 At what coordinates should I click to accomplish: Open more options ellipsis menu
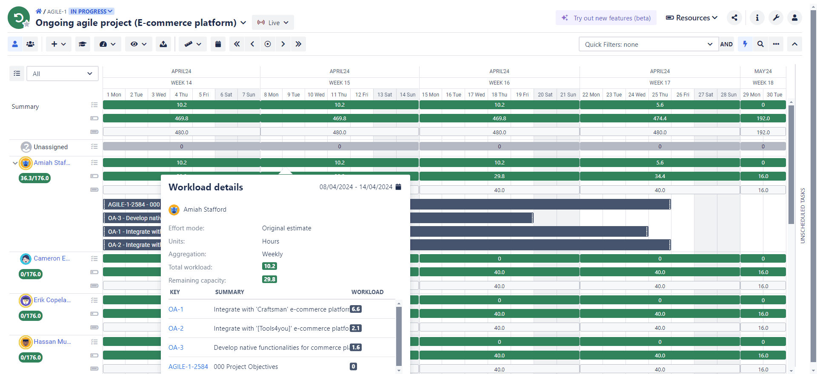click(776, 44)
